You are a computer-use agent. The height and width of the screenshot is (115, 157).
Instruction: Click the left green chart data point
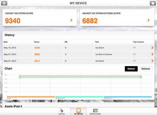20,76
